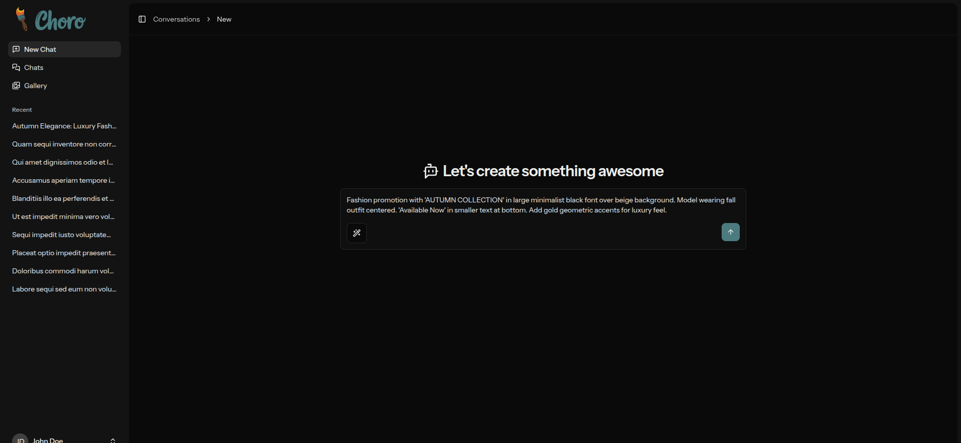Viewport: 961px width, 443px height.
Task: Open the Chats menu item
Action: click(34, 67)
